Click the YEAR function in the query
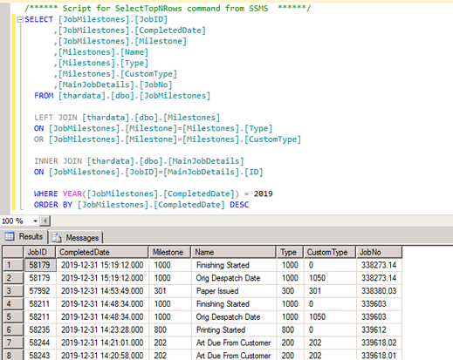 [x=72, y=194]
